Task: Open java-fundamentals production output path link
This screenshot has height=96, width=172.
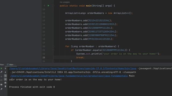Action: click(69, 76)
